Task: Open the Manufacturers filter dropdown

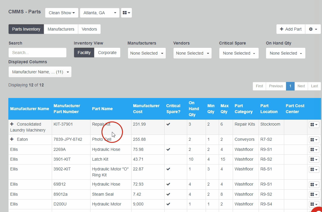Action: coord(147,53)
